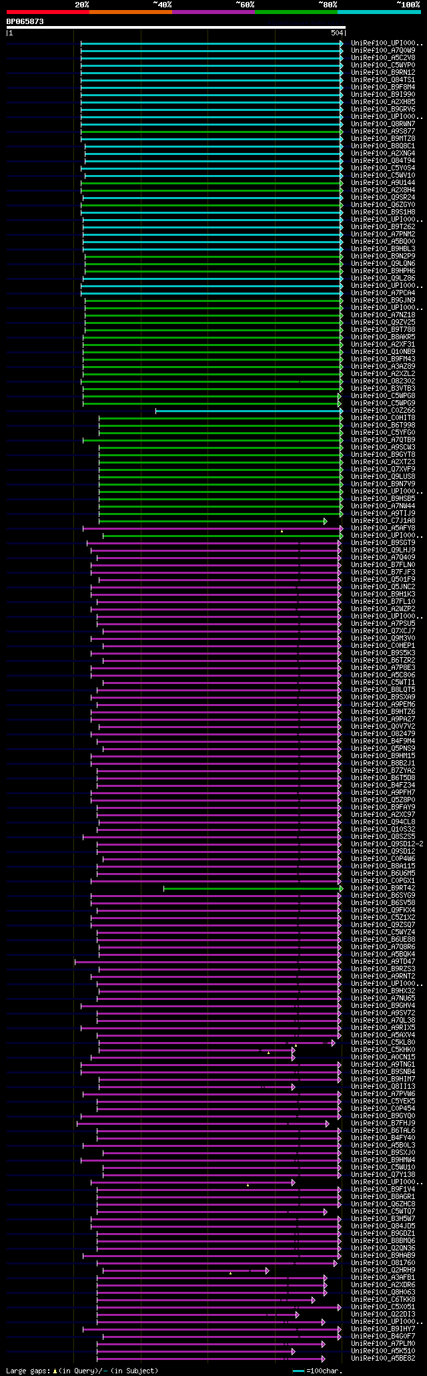This screenshot has width=427, height=1376.
Task: Select label UniRef100_O81760
Action: tap(383, 1262)
